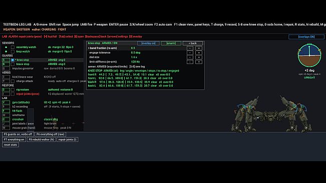Click the key box beside rig restore
Image resolution: width=326 pixels, height=183 pixels.
(x=6, y=89)
